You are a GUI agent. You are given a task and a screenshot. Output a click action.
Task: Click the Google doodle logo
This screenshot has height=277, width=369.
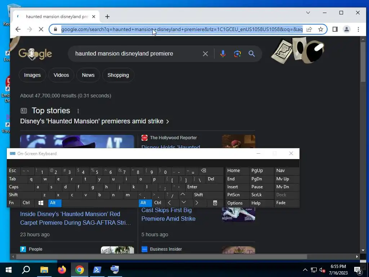(x=35, y=54)
